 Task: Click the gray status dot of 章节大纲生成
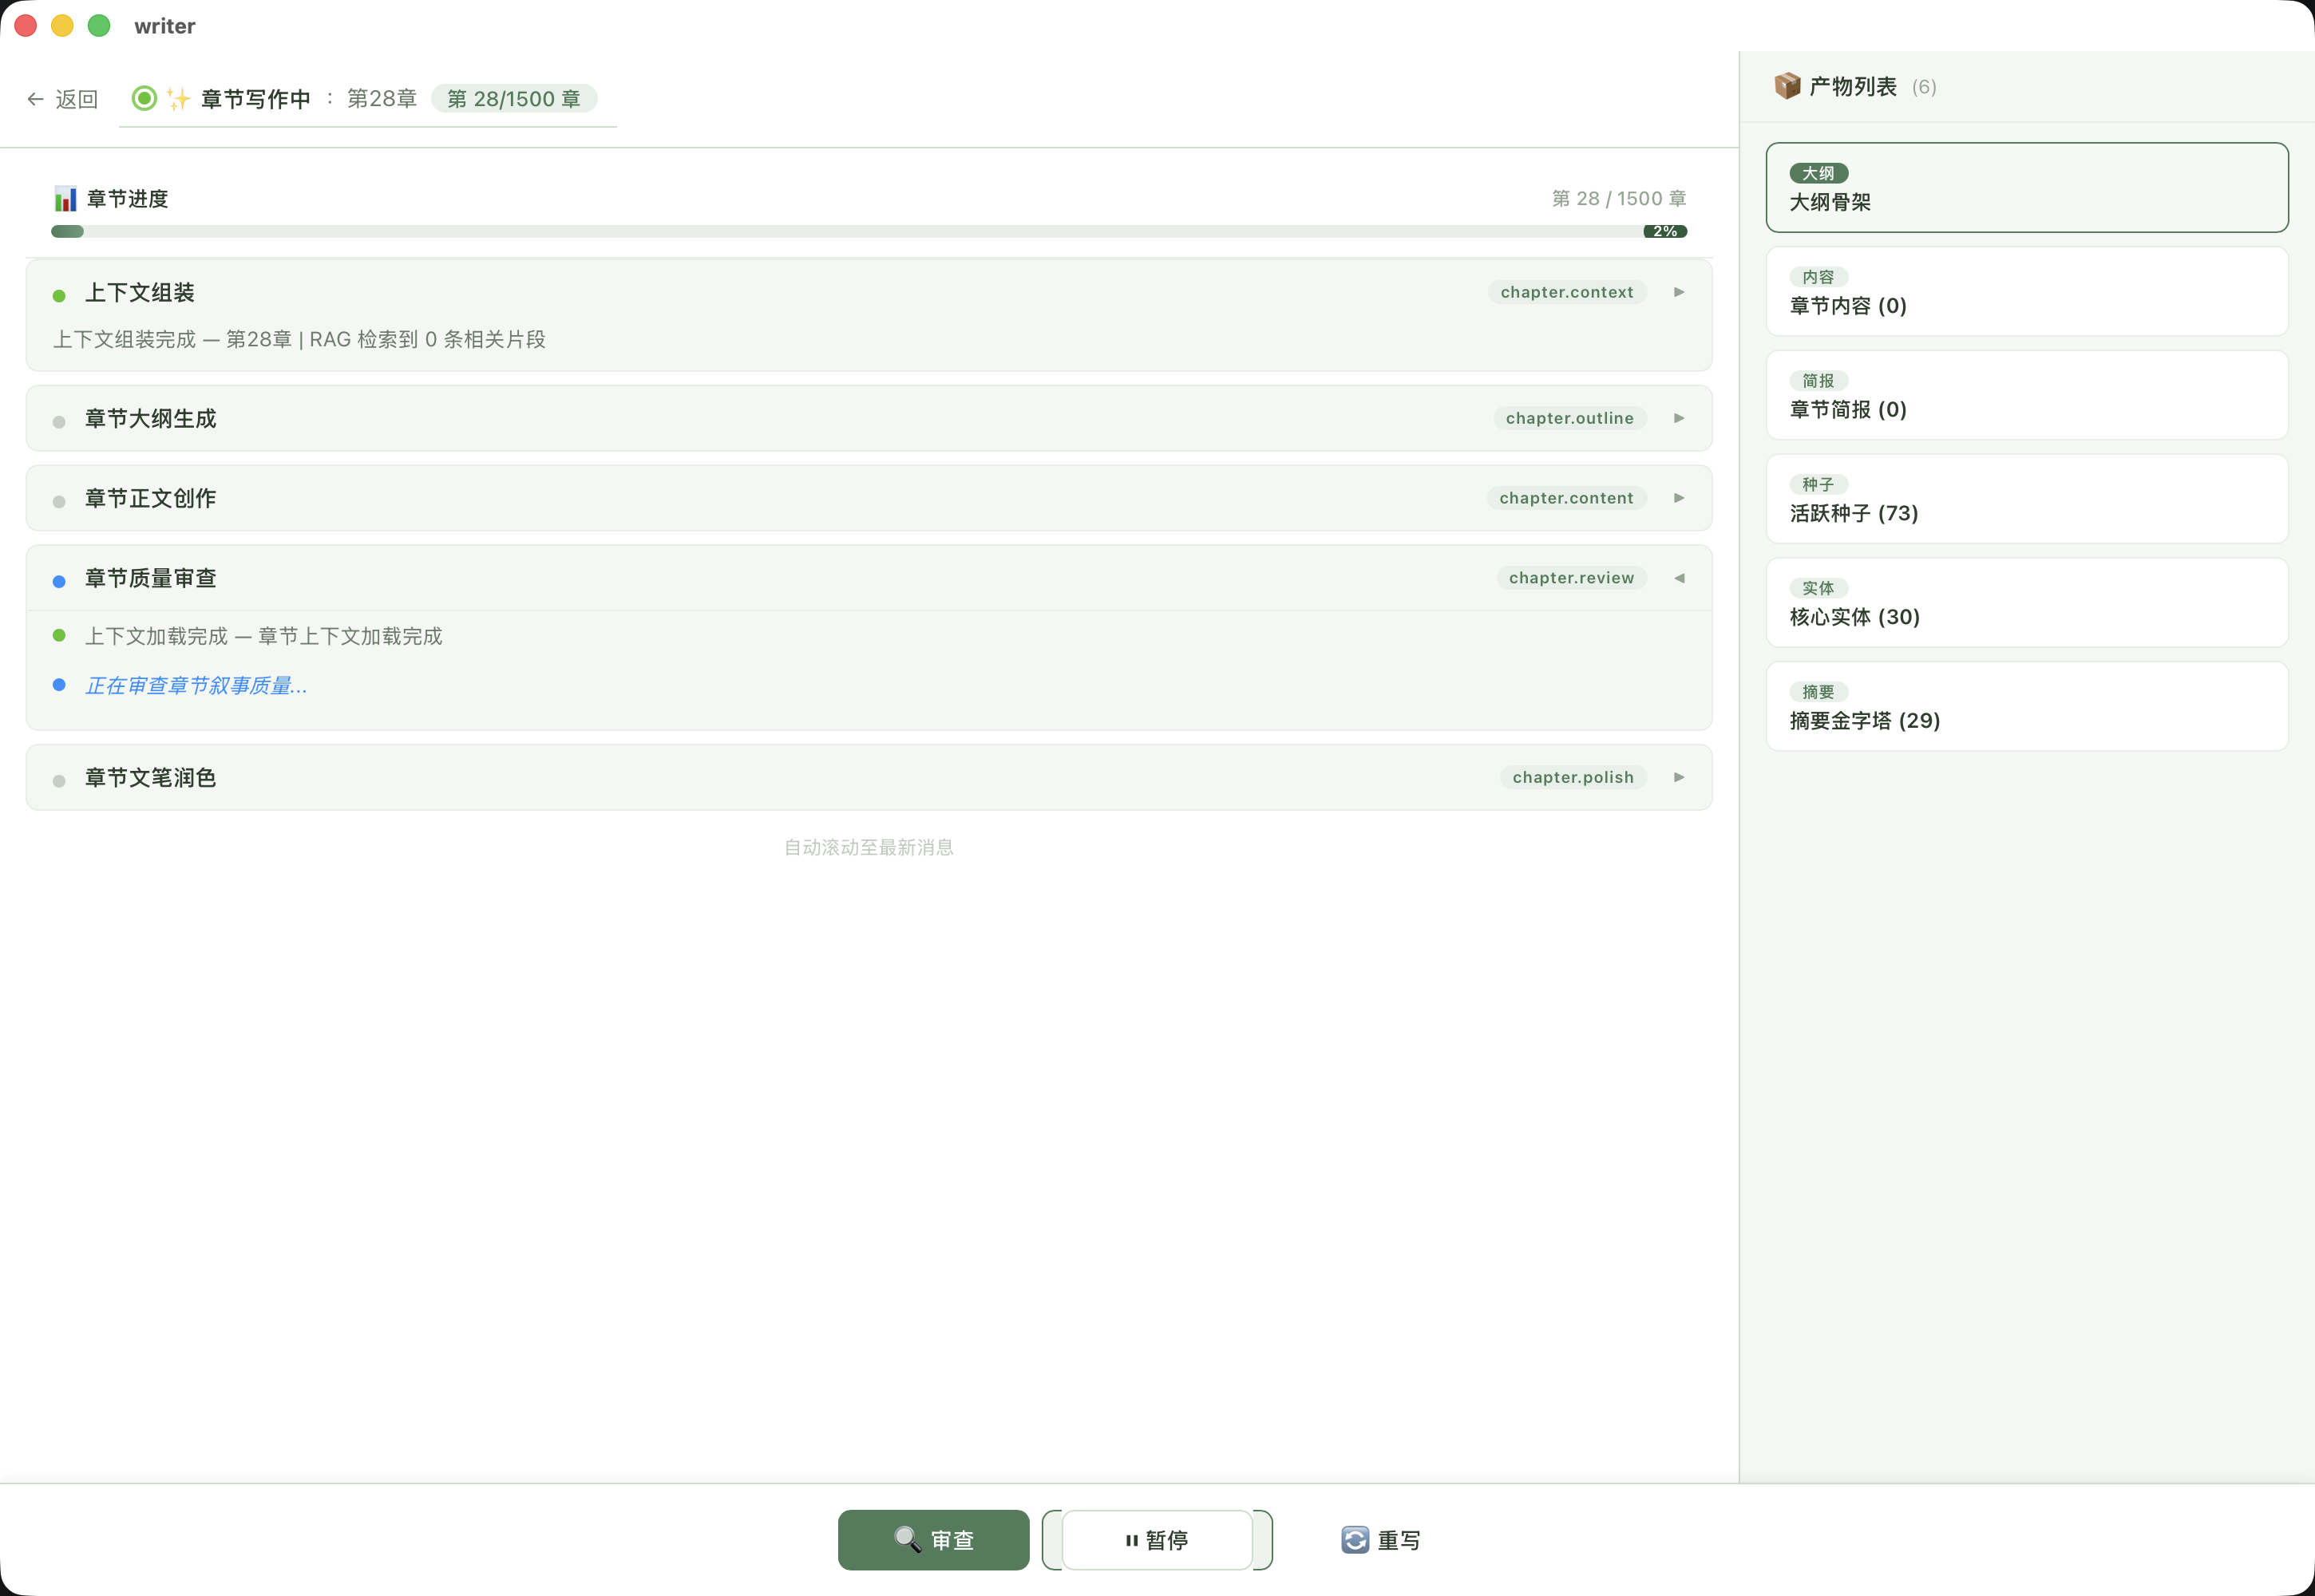(x=59, y=422)
